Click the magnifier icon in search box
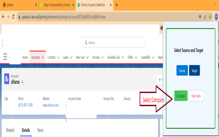 pos(86,42)
